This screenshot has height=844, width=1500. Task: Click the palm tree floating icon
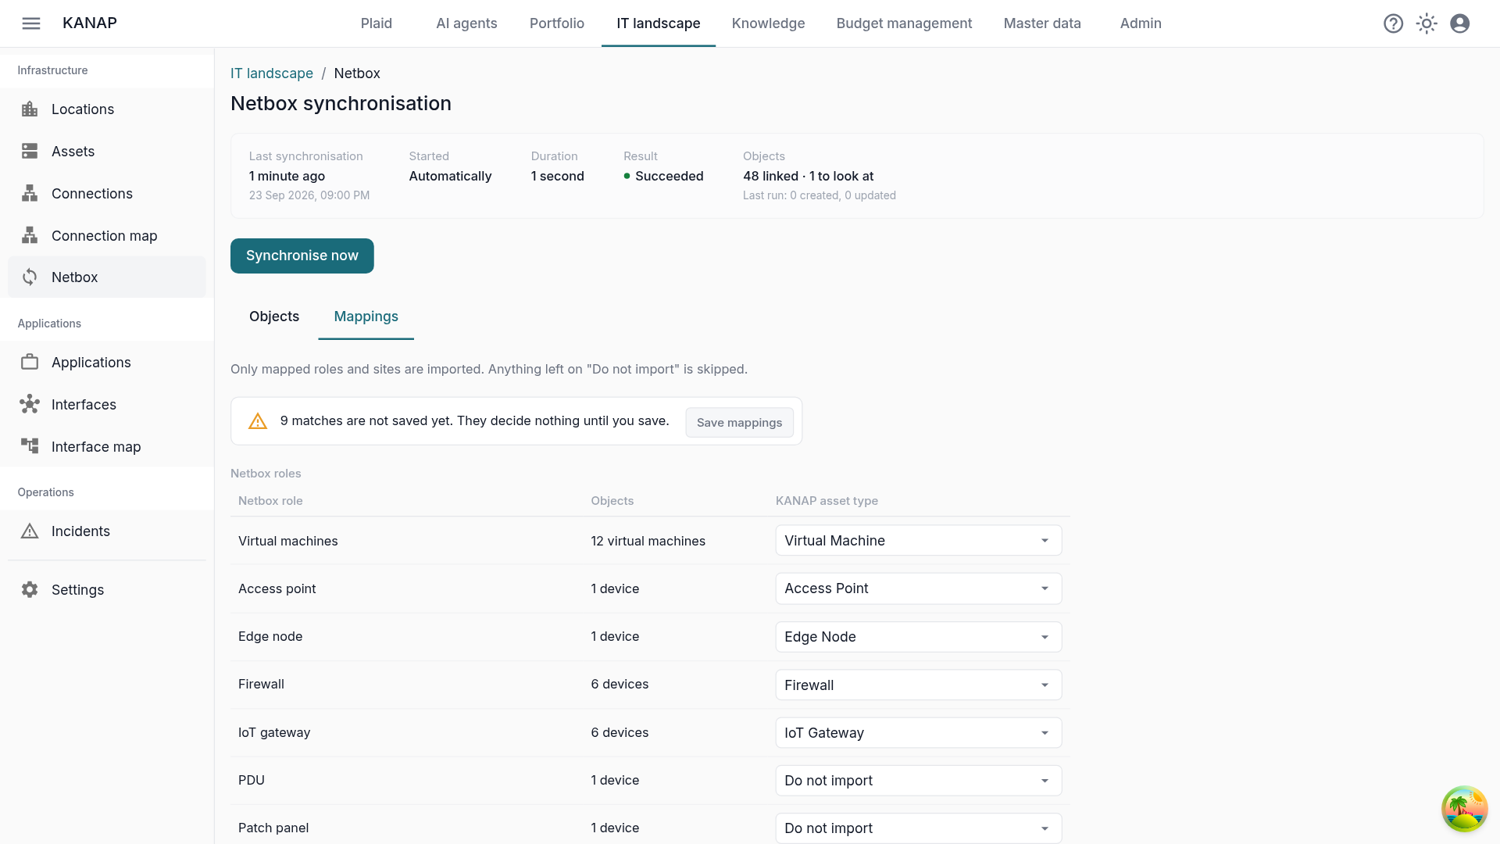1464,809
